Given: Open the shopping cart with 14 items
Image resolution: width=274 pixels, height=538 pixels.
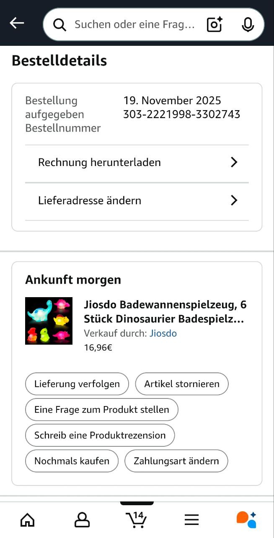Looking at the screenshot, I should 137,520.
